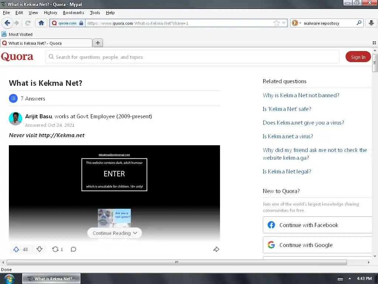Click horizontal scrollbar left arrow
Viewport: 378px width, 284px height.
pos(3,262)
